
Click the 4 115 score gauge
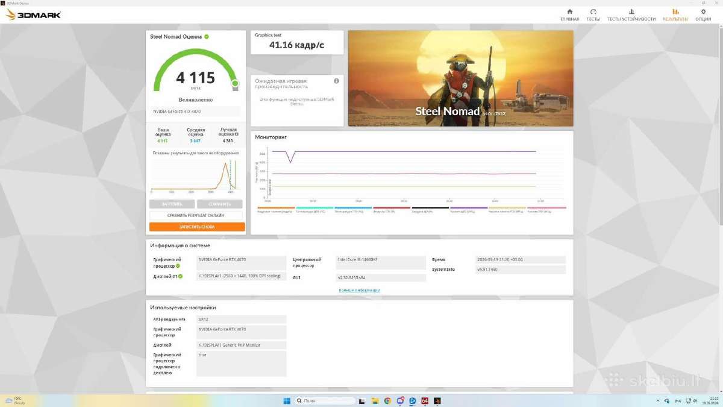(x=196, y=71)
